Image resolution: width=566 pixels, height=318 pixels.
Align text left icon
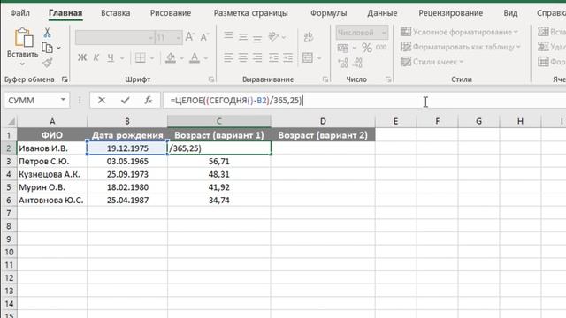point(228,57)
